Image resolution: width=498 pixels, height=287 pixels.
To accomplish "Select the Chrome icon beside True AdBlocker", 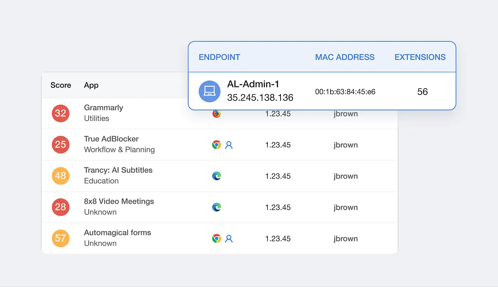I will coord(216,145).
